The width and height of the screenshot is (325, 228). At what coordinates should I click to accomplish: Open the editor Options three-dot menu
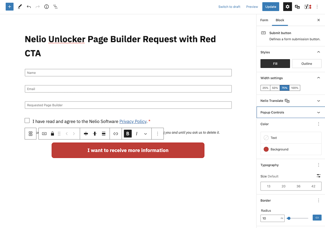tap(317, 7)
